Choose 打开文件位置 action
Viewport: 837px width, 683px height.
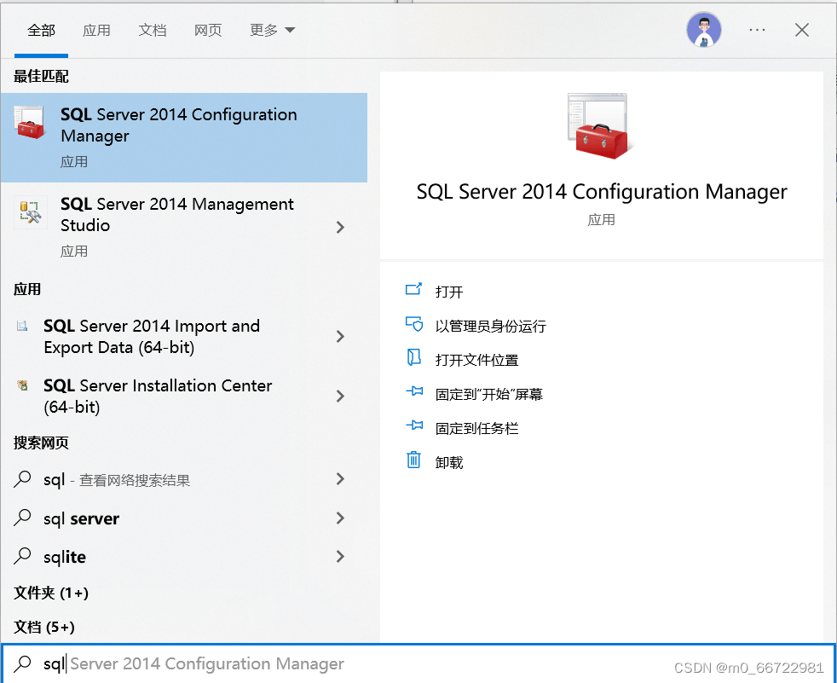(476, 360)
